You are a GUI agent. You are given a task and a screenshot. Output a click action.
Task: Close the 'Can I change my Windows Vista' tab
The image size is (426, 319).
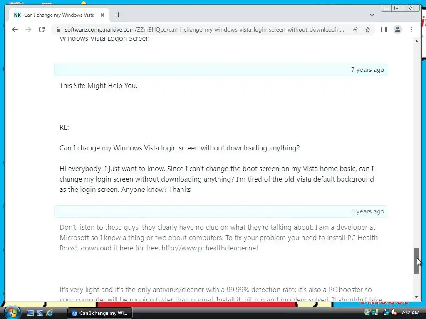click(102, 15)
